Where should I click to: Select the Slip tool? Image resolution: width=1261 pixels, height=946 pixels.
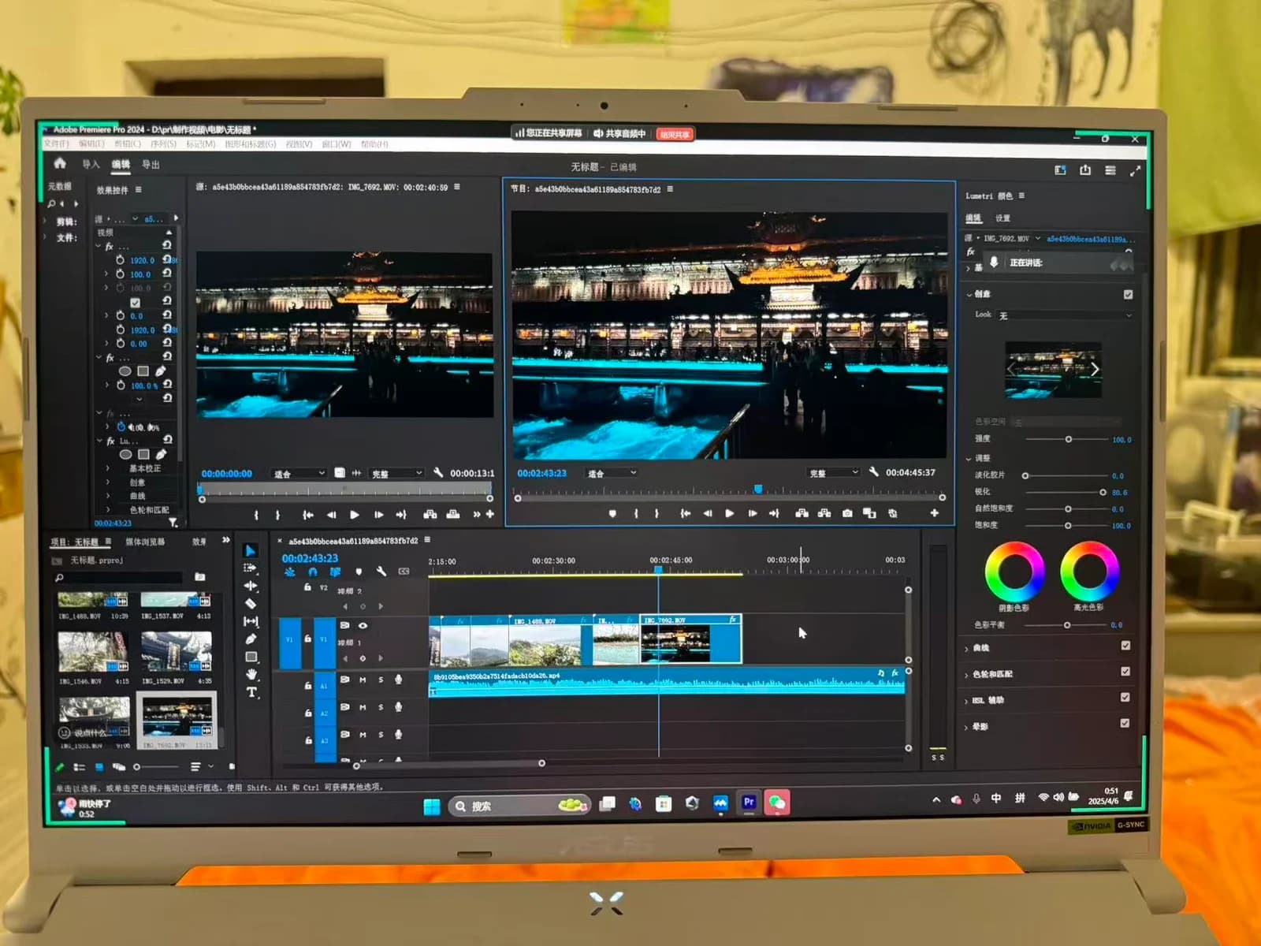tap(251, 621)
